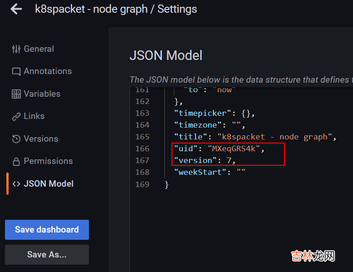Open the Permissions section
This screenshot has width=353, height=272.
click(x=48, y=161)
